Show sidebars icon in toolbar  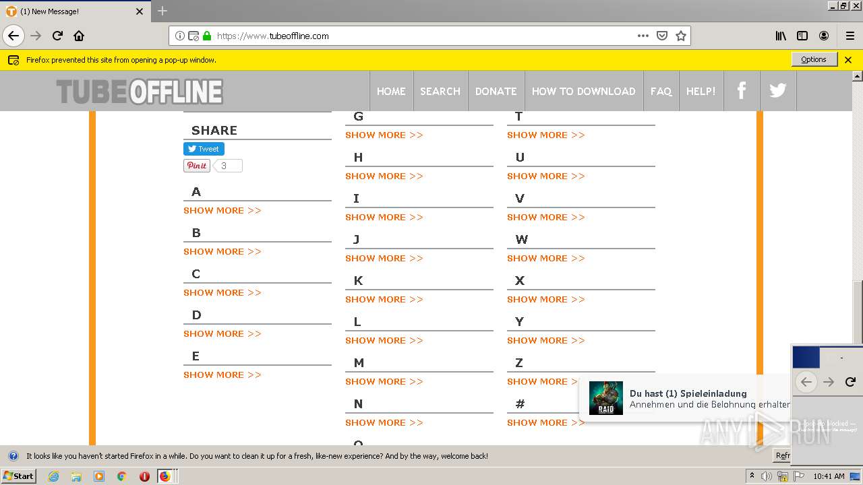click(802, 36)
